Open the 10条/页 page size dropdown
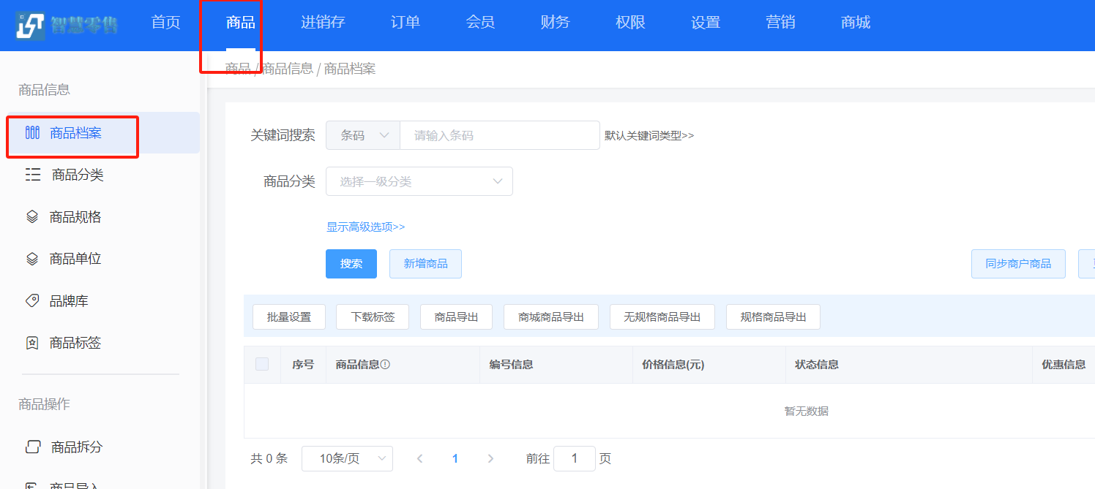The width and height of the screenshot is (1095, 489). 347,458
